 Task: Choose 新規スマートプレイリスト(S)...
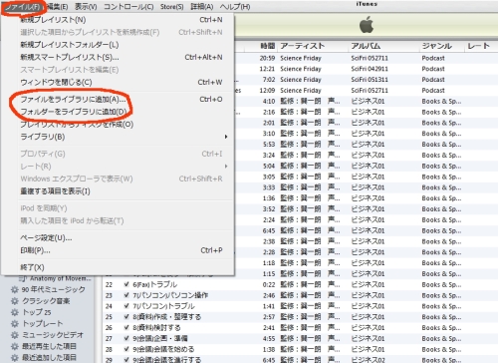(122, 57)
